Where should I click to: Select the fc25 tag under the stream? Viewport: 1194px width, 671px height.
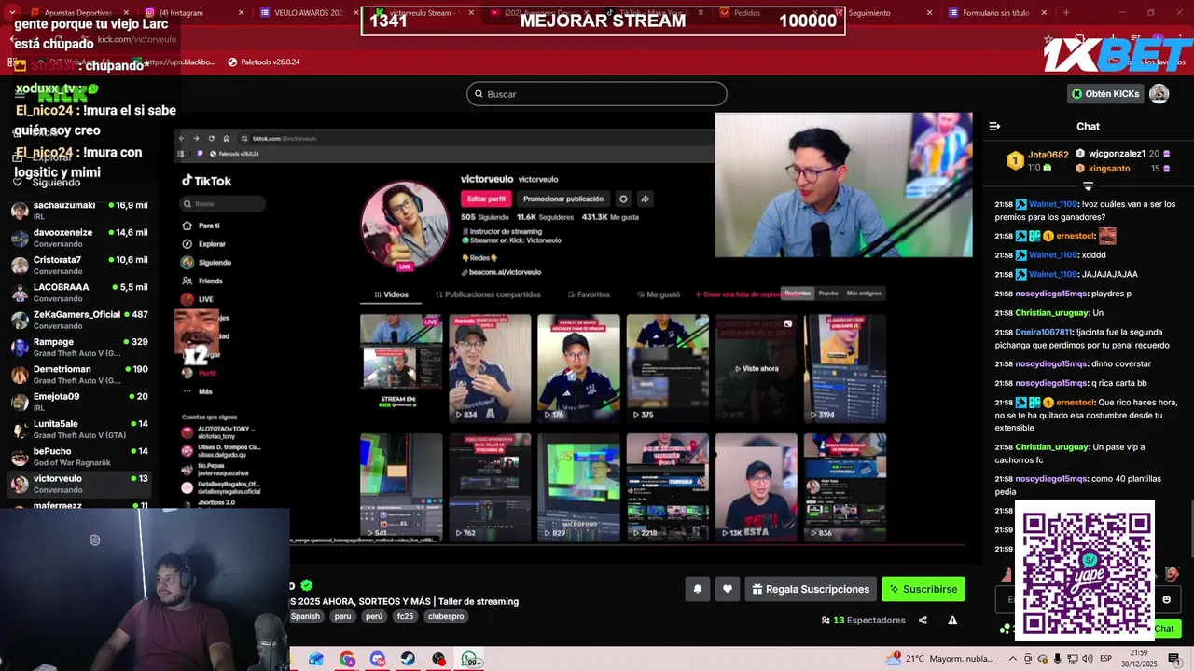405,616
